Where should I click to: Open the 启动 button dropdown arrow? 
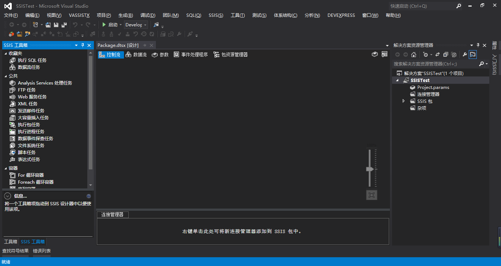(121, 25)
